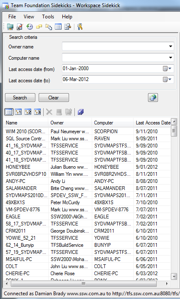
Task: Open the View menu
Action: point(29,17)
